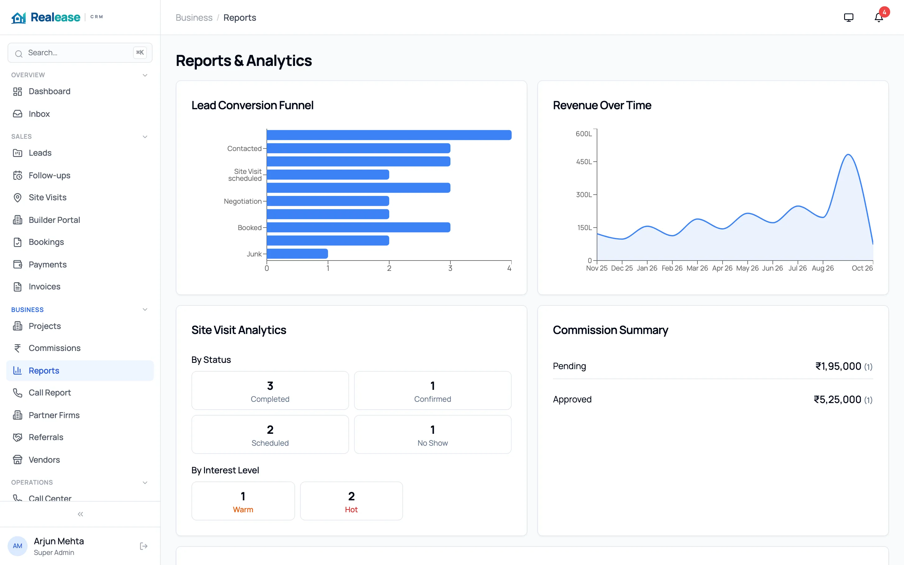The height and width of the screenshot is (565, 904).
Task: Click the Scheduled site visits card
Action: click(270, 435)
